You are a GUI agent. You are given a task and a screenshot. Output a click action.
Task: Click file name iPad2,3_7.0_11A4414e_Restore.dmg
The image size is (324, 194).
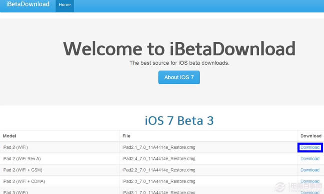pyautogui.click(x=159, y=181)
